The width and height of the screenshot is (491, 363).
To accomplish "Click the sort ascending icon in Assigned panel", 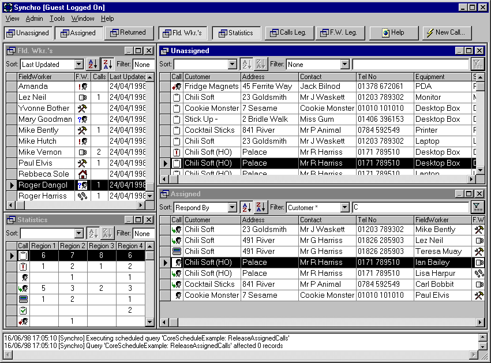I will point(246,208).
